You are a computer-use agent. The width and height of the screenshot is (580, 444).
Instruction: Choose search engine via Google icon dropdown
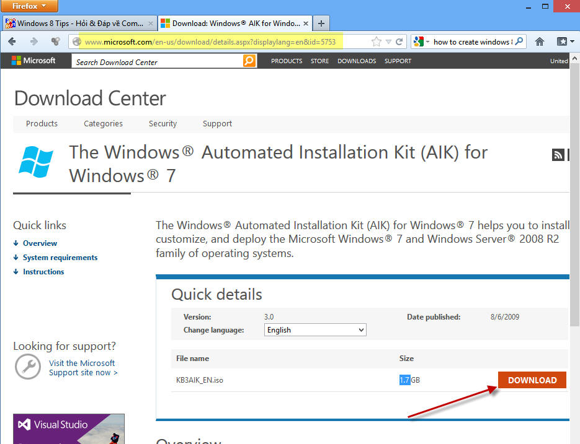click(421, 41)
